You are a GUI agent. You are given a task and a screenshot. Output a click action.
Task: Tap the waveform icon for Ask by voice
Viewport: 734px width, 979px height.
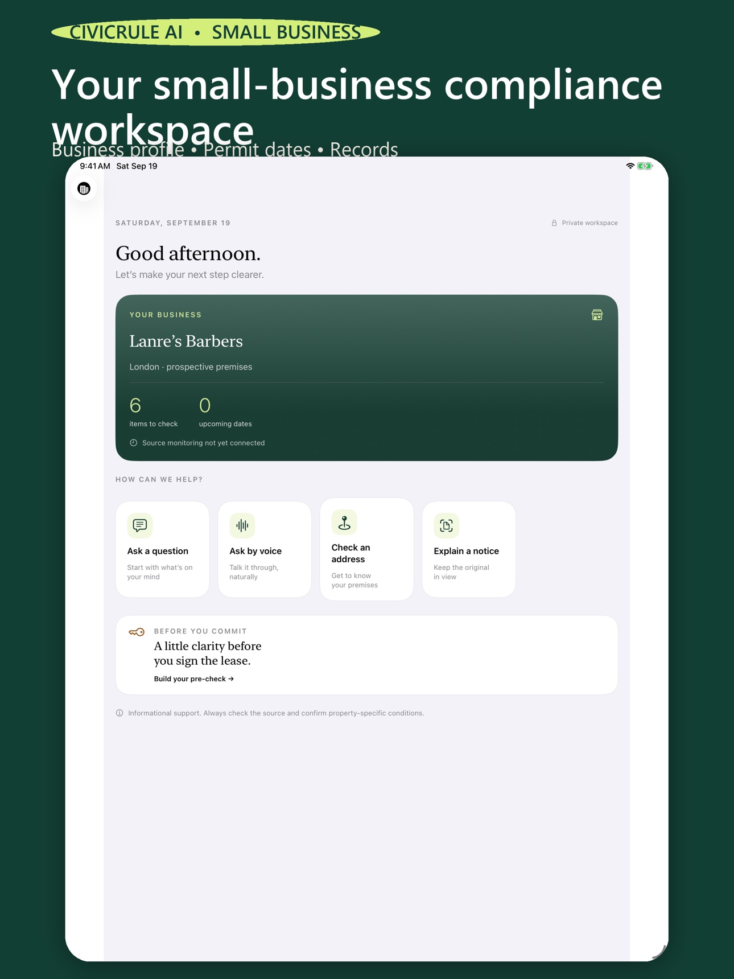coord(242,525)
